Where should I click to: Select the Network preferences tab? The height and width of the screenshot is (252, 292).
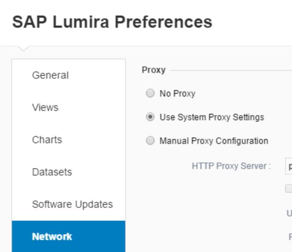(x=68, y=236)
